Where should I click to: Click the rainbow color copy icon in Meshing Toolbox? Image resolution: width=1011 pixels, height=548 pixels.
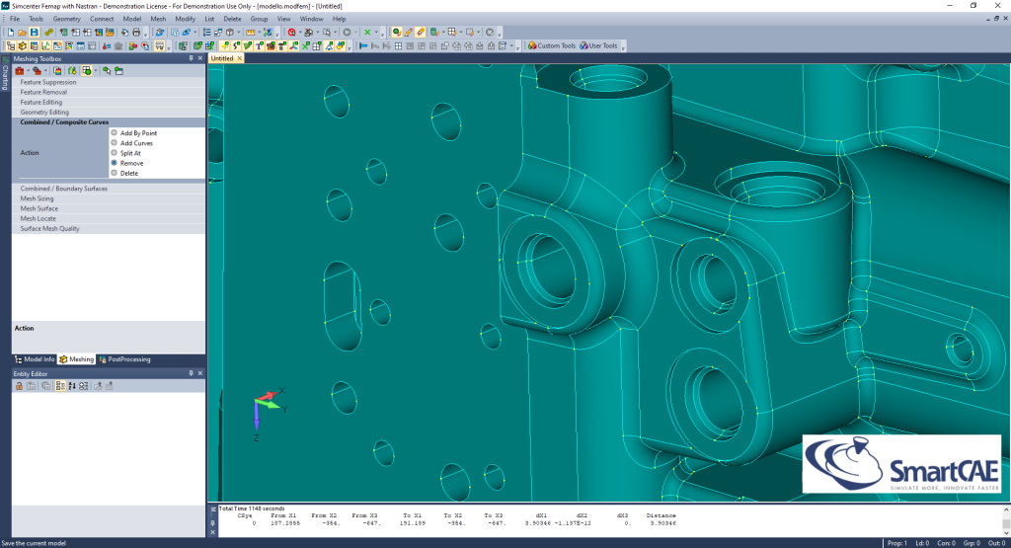click(57, 71)
